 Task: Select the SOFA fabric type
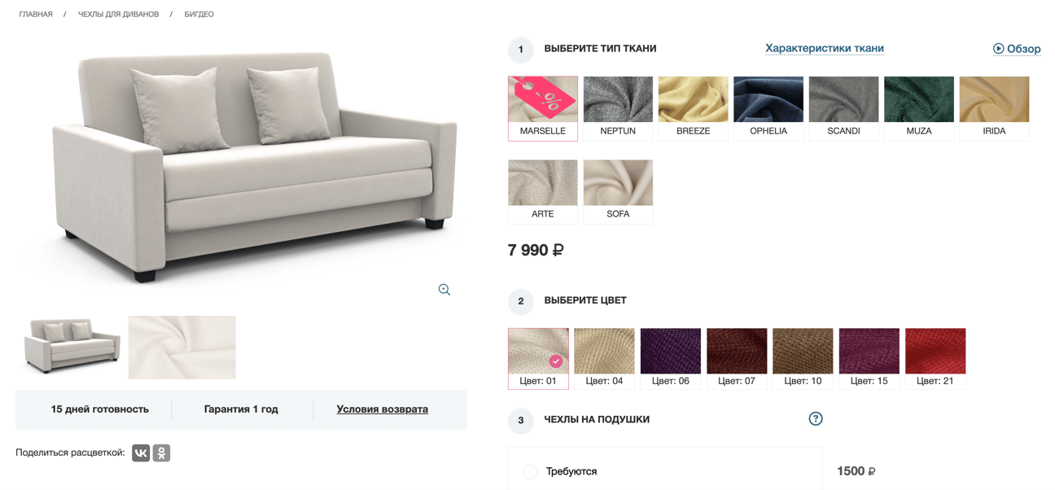click(x=618, y=191)
